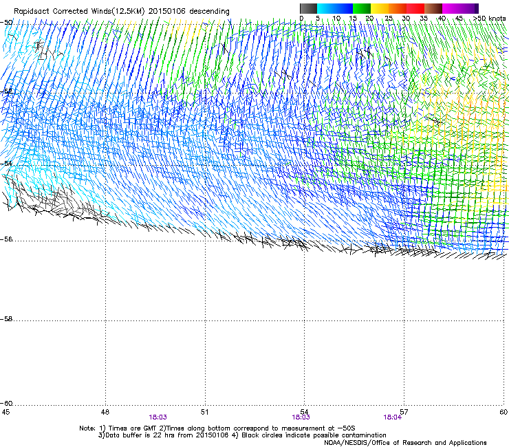Click the note 'Black circles indicate possible contamination'
Image resolution: width=509 pixels, height=447 pixels.
pos(314,435)
